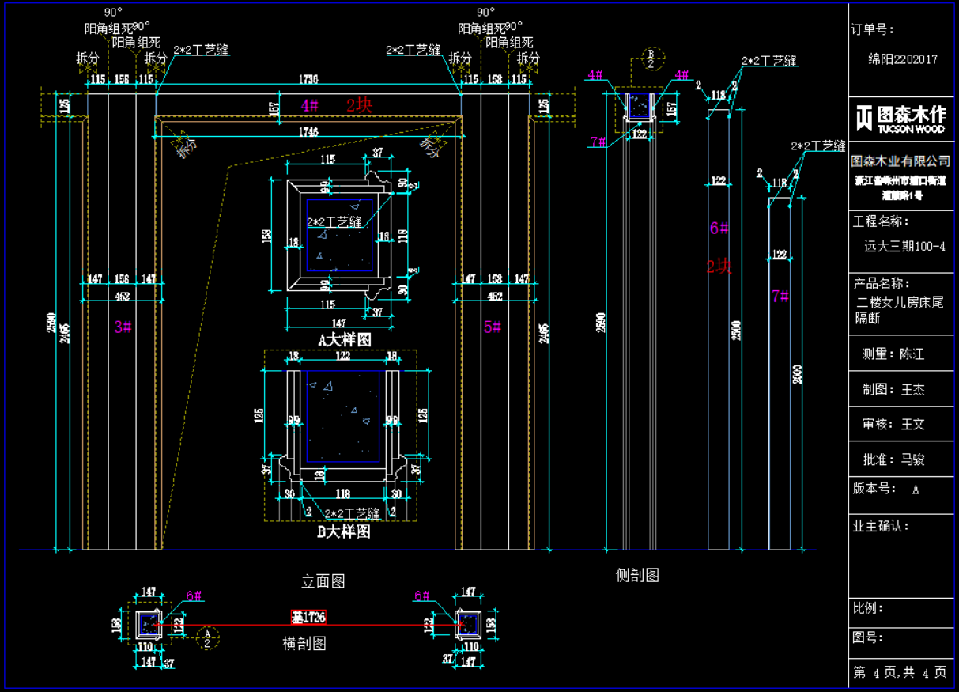Image resolution: width=959 pixels, height=692 pixels.
Task: Click the project name 远大三期100-4
Action: 904,246
